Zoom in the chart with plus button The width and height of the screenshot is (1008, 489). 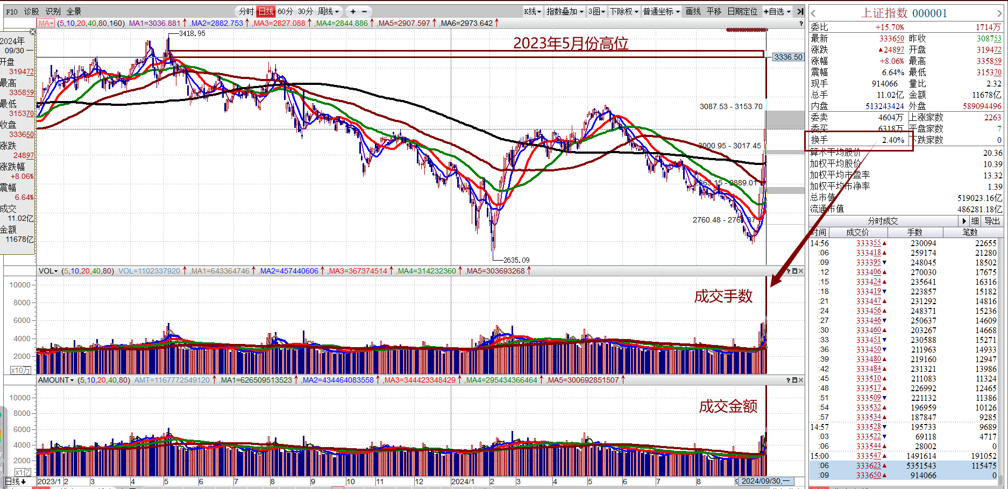click(353, 11)
